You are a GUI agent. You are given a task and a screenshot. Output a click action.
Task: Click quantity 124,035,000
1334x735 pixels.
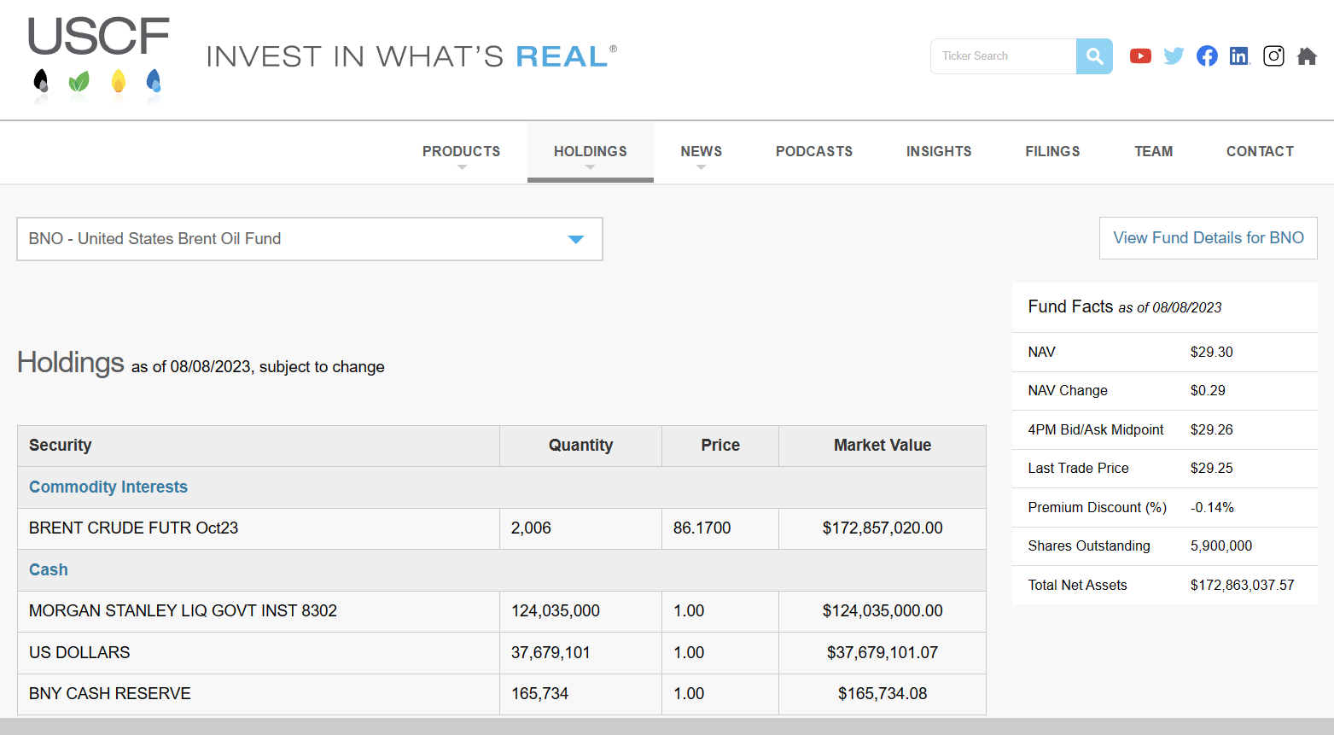click(556, 611)
